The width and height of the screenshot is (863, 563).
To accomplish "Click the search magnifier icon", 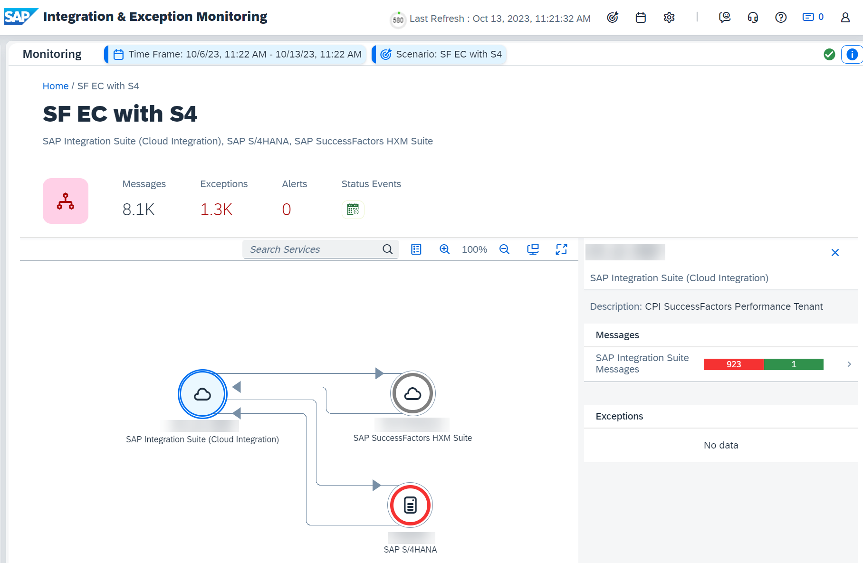I will [387, 249].
